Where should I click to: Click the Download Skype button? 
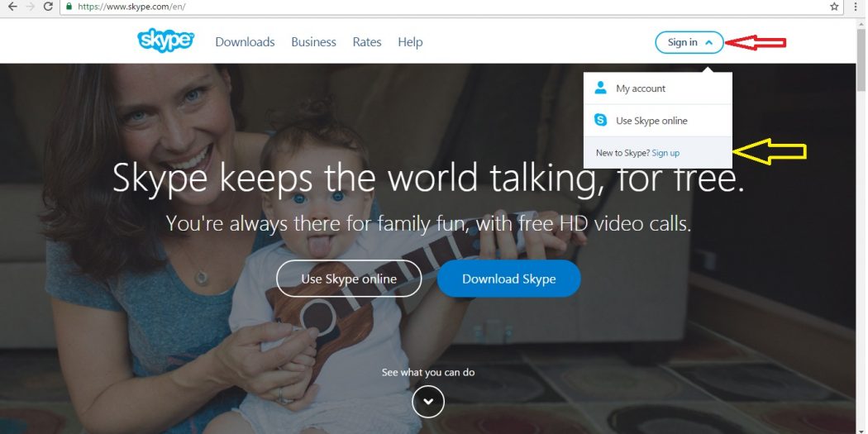[x=508, y=279]
